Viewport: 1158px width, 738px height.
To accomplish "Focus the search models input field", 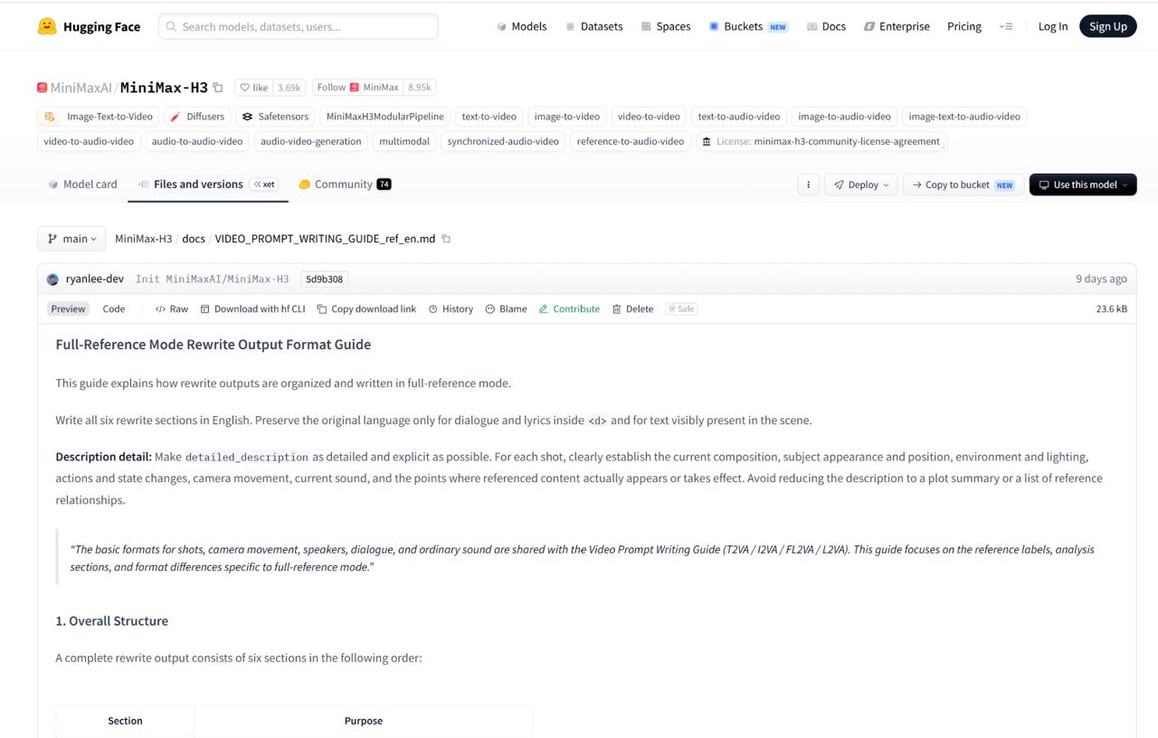I will [299, 26].
